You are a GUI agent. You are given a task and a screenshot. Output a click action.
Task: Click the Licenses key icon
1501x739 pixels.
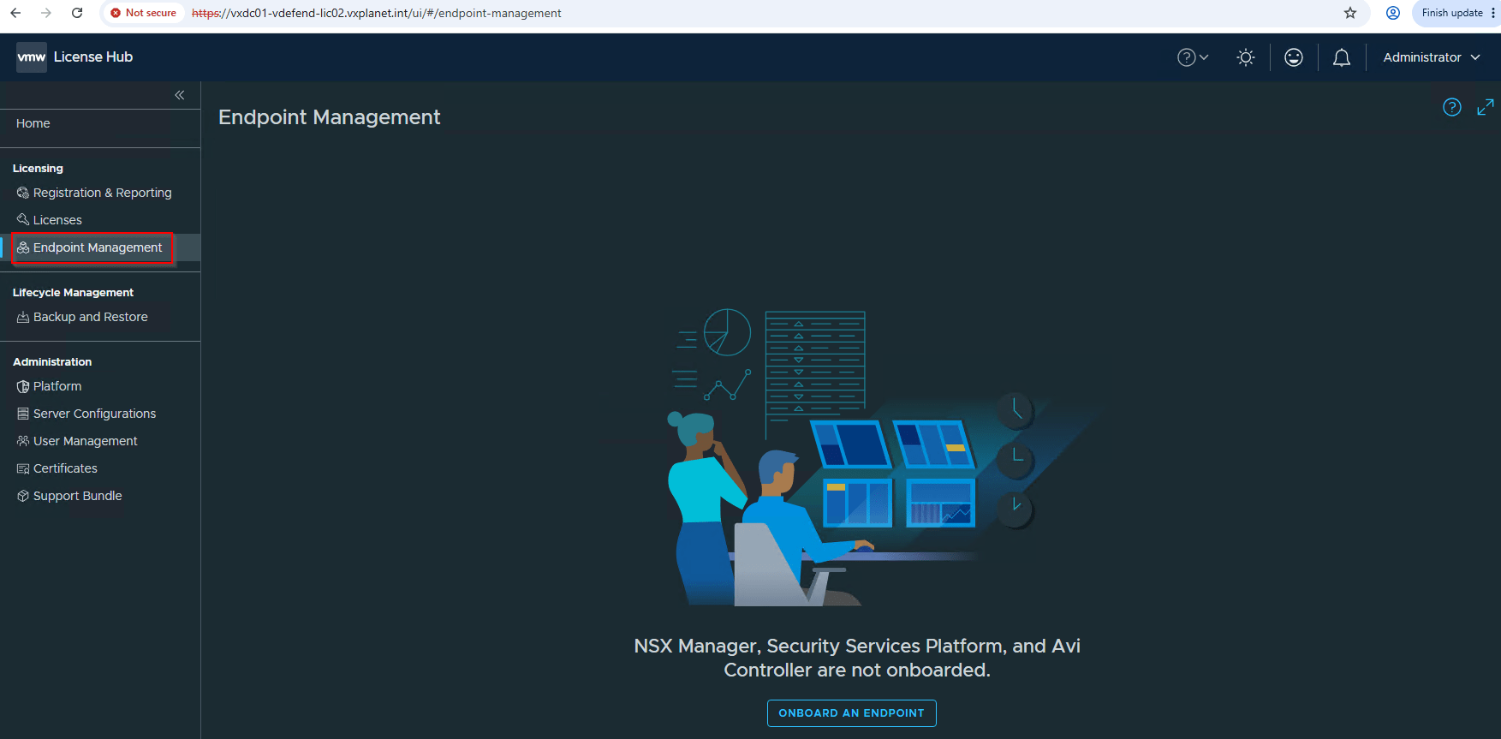pyautogui.click(x=23, y=220)
